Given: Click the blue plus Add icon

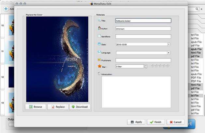Looking at the screenshot, I should [x=6, y=9].
